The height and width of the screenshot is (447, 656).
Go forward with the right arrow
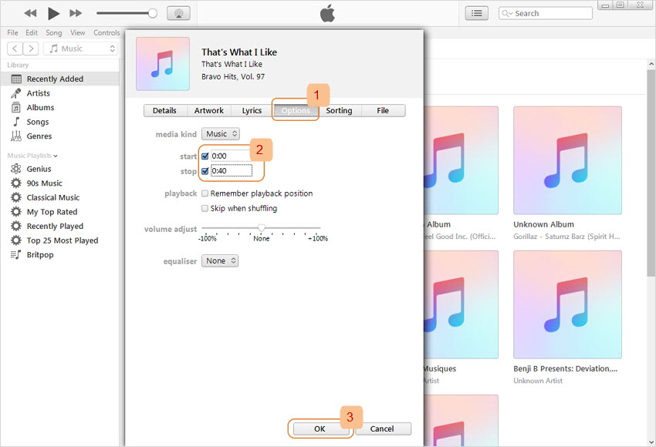point(31,49)
